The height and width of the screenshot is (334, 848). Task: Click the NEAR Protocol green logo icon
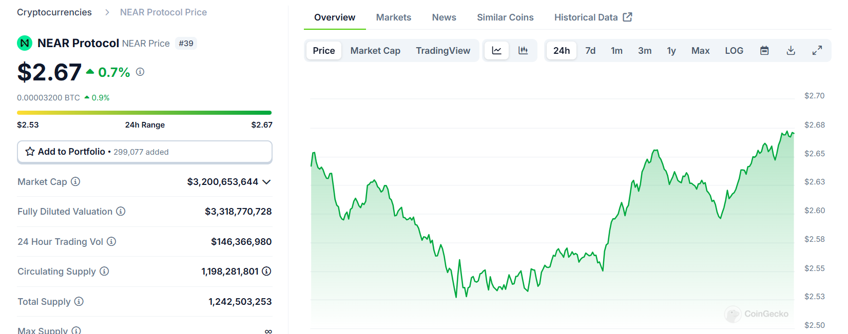(x=25, y=43)
